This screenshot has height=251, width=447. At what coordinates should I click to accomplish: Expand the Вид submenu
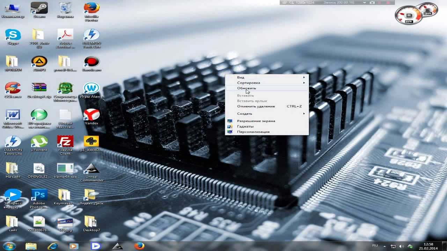click(267, 77)
